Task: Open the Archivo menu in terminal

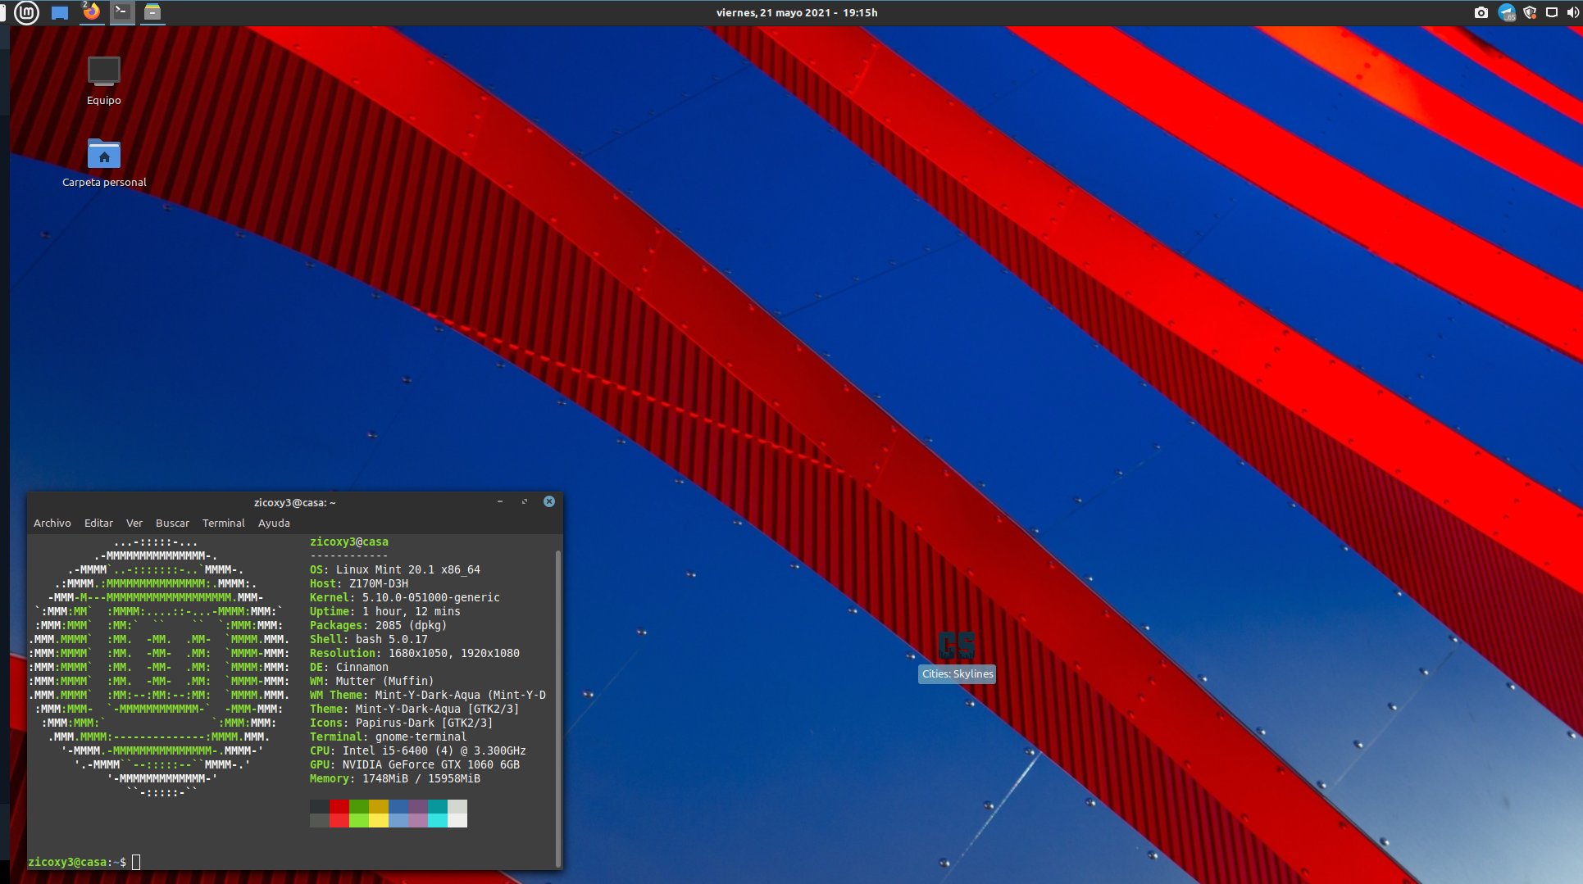Action: (52, 523)
